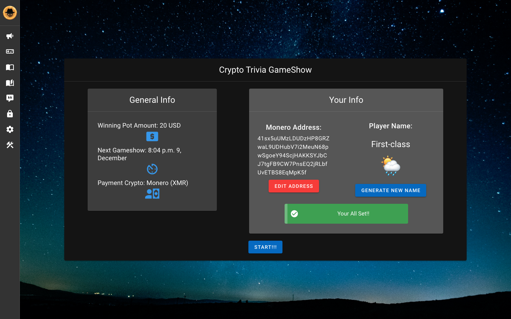Open settings via the gear icon
The width and height of the screenshot is (511, 319).
click(10, 129)
